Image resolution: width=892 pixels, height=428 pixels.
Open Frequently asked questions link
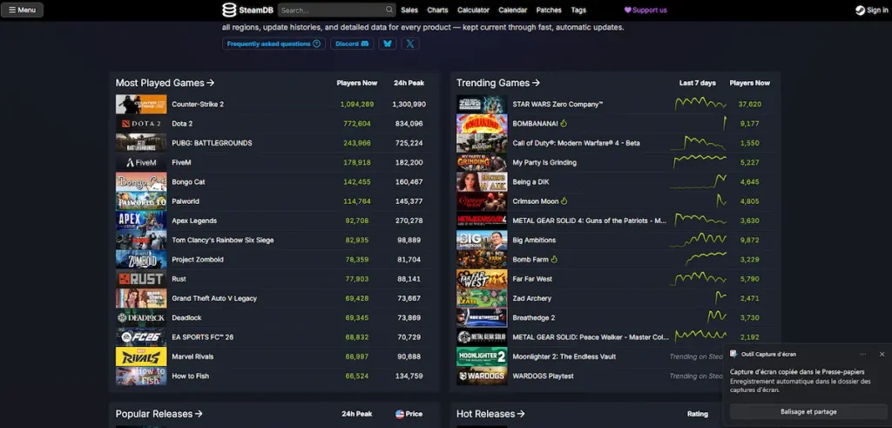click(x=274, y=44)
